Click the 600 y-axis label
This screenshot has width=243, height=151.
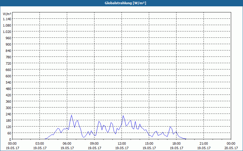coord(9,76)
